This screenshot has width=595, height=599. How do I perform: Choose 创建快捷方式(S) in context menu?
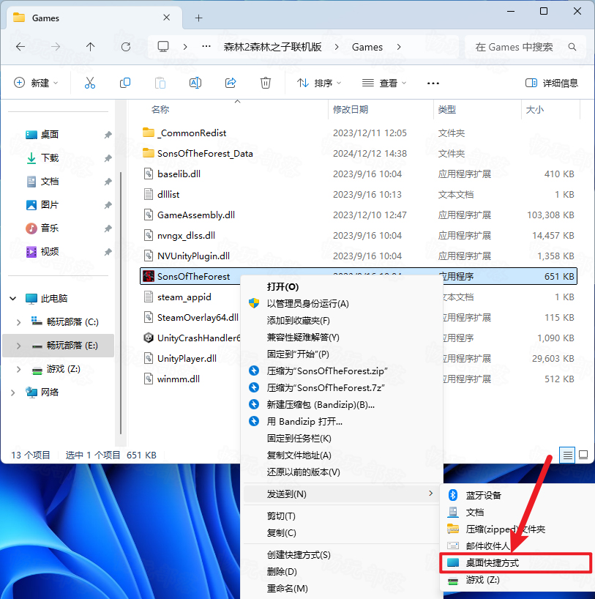coord(299,554)
